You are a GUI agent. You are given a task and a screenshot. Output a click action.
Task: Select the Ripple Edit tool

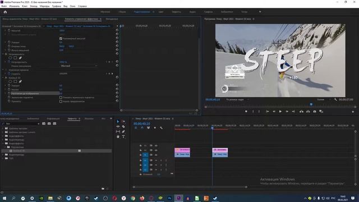[118, 126]
